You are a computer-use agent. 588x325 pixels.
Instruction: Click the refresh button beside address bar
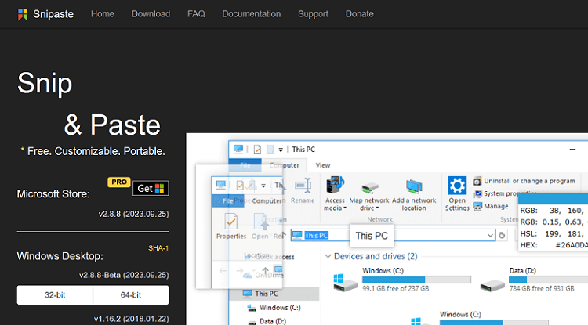pos(502,236)
